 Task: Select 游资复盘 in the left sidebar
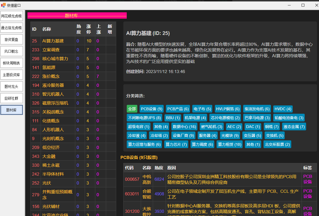click(x=11, y=39)
